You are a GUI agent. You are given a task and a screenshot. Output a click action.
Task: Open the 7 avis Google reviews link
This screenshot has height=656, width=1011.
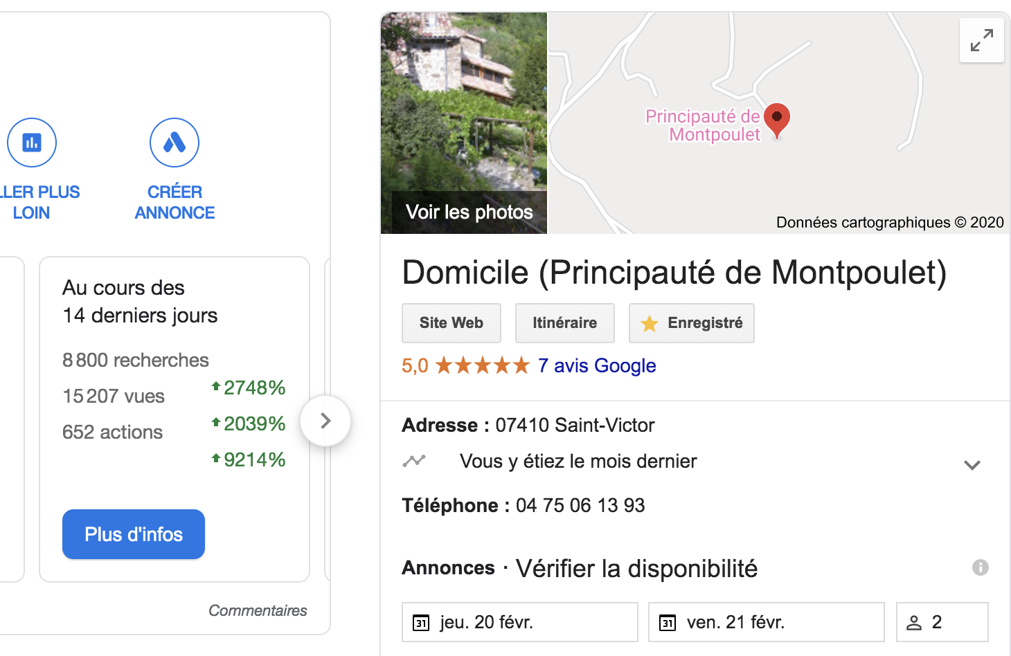tap(597, 365)
